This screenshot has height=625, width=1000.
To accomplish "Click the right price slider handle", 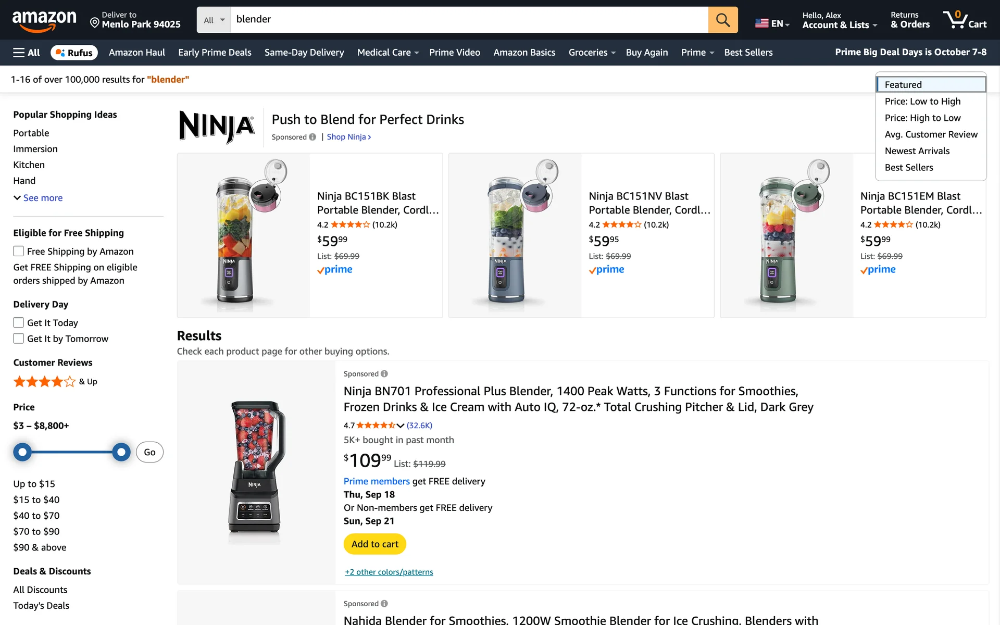I will point(121,452).
